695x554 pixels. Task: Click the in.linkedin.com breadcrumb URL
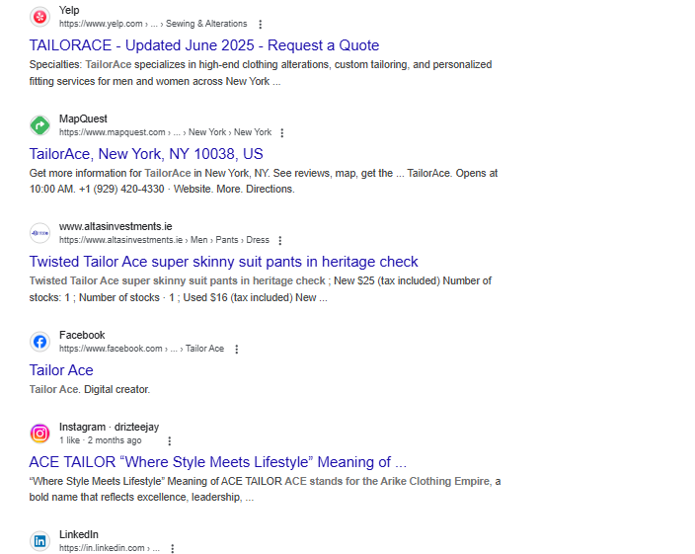(x=110, y=548)
